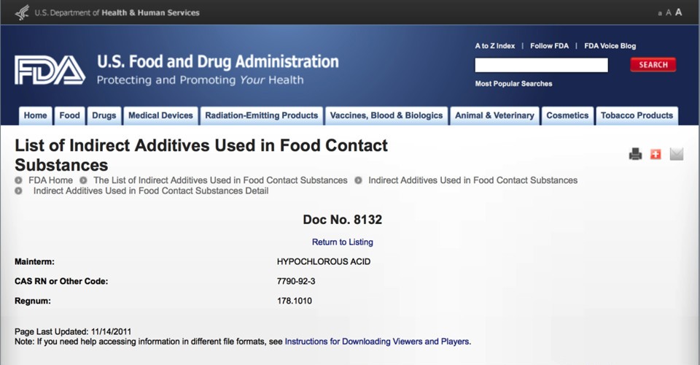Click the red plus share icon

tap(656, 154)
